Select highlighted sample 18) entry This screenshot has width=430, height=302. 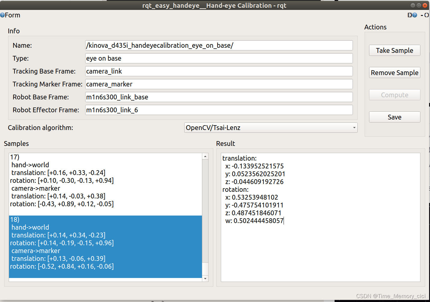[x=105, y=247]
